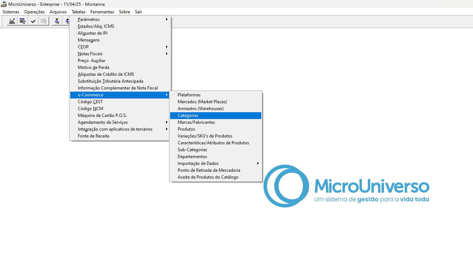The height and width of the screenshot is (267, 473).
Task: Open the Operações menu
Action: point(34,12)
